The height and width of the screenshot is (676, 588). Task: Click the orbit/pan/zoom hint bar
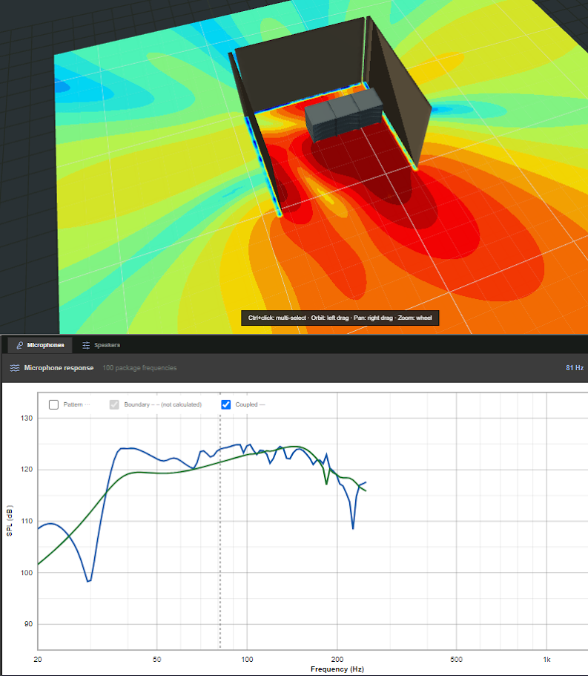(x=340, y=318)
